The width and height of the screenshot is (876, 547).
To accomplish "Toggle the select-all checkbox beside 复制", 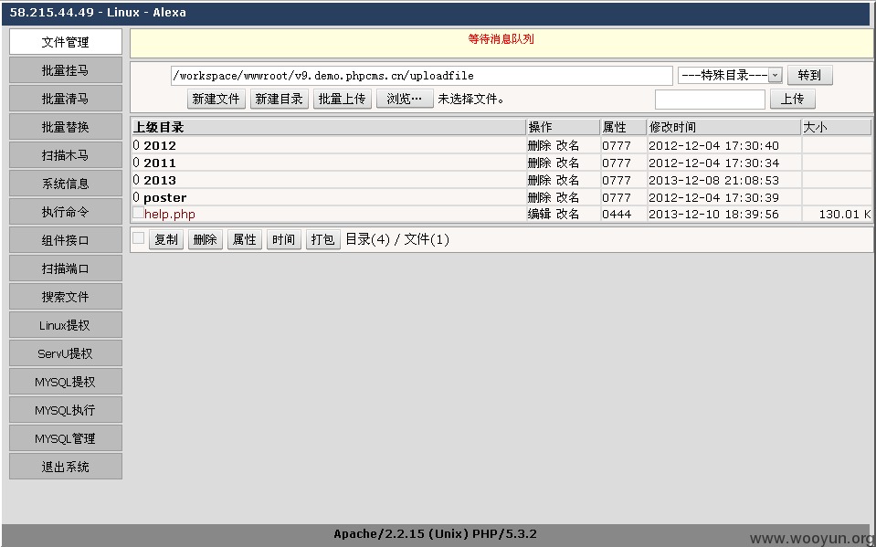I will pos(138,238).
